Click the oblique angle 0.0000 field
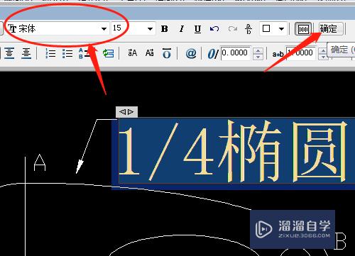Image resolution: width=355 pixels, height=256 pixels. coord(236,53)
